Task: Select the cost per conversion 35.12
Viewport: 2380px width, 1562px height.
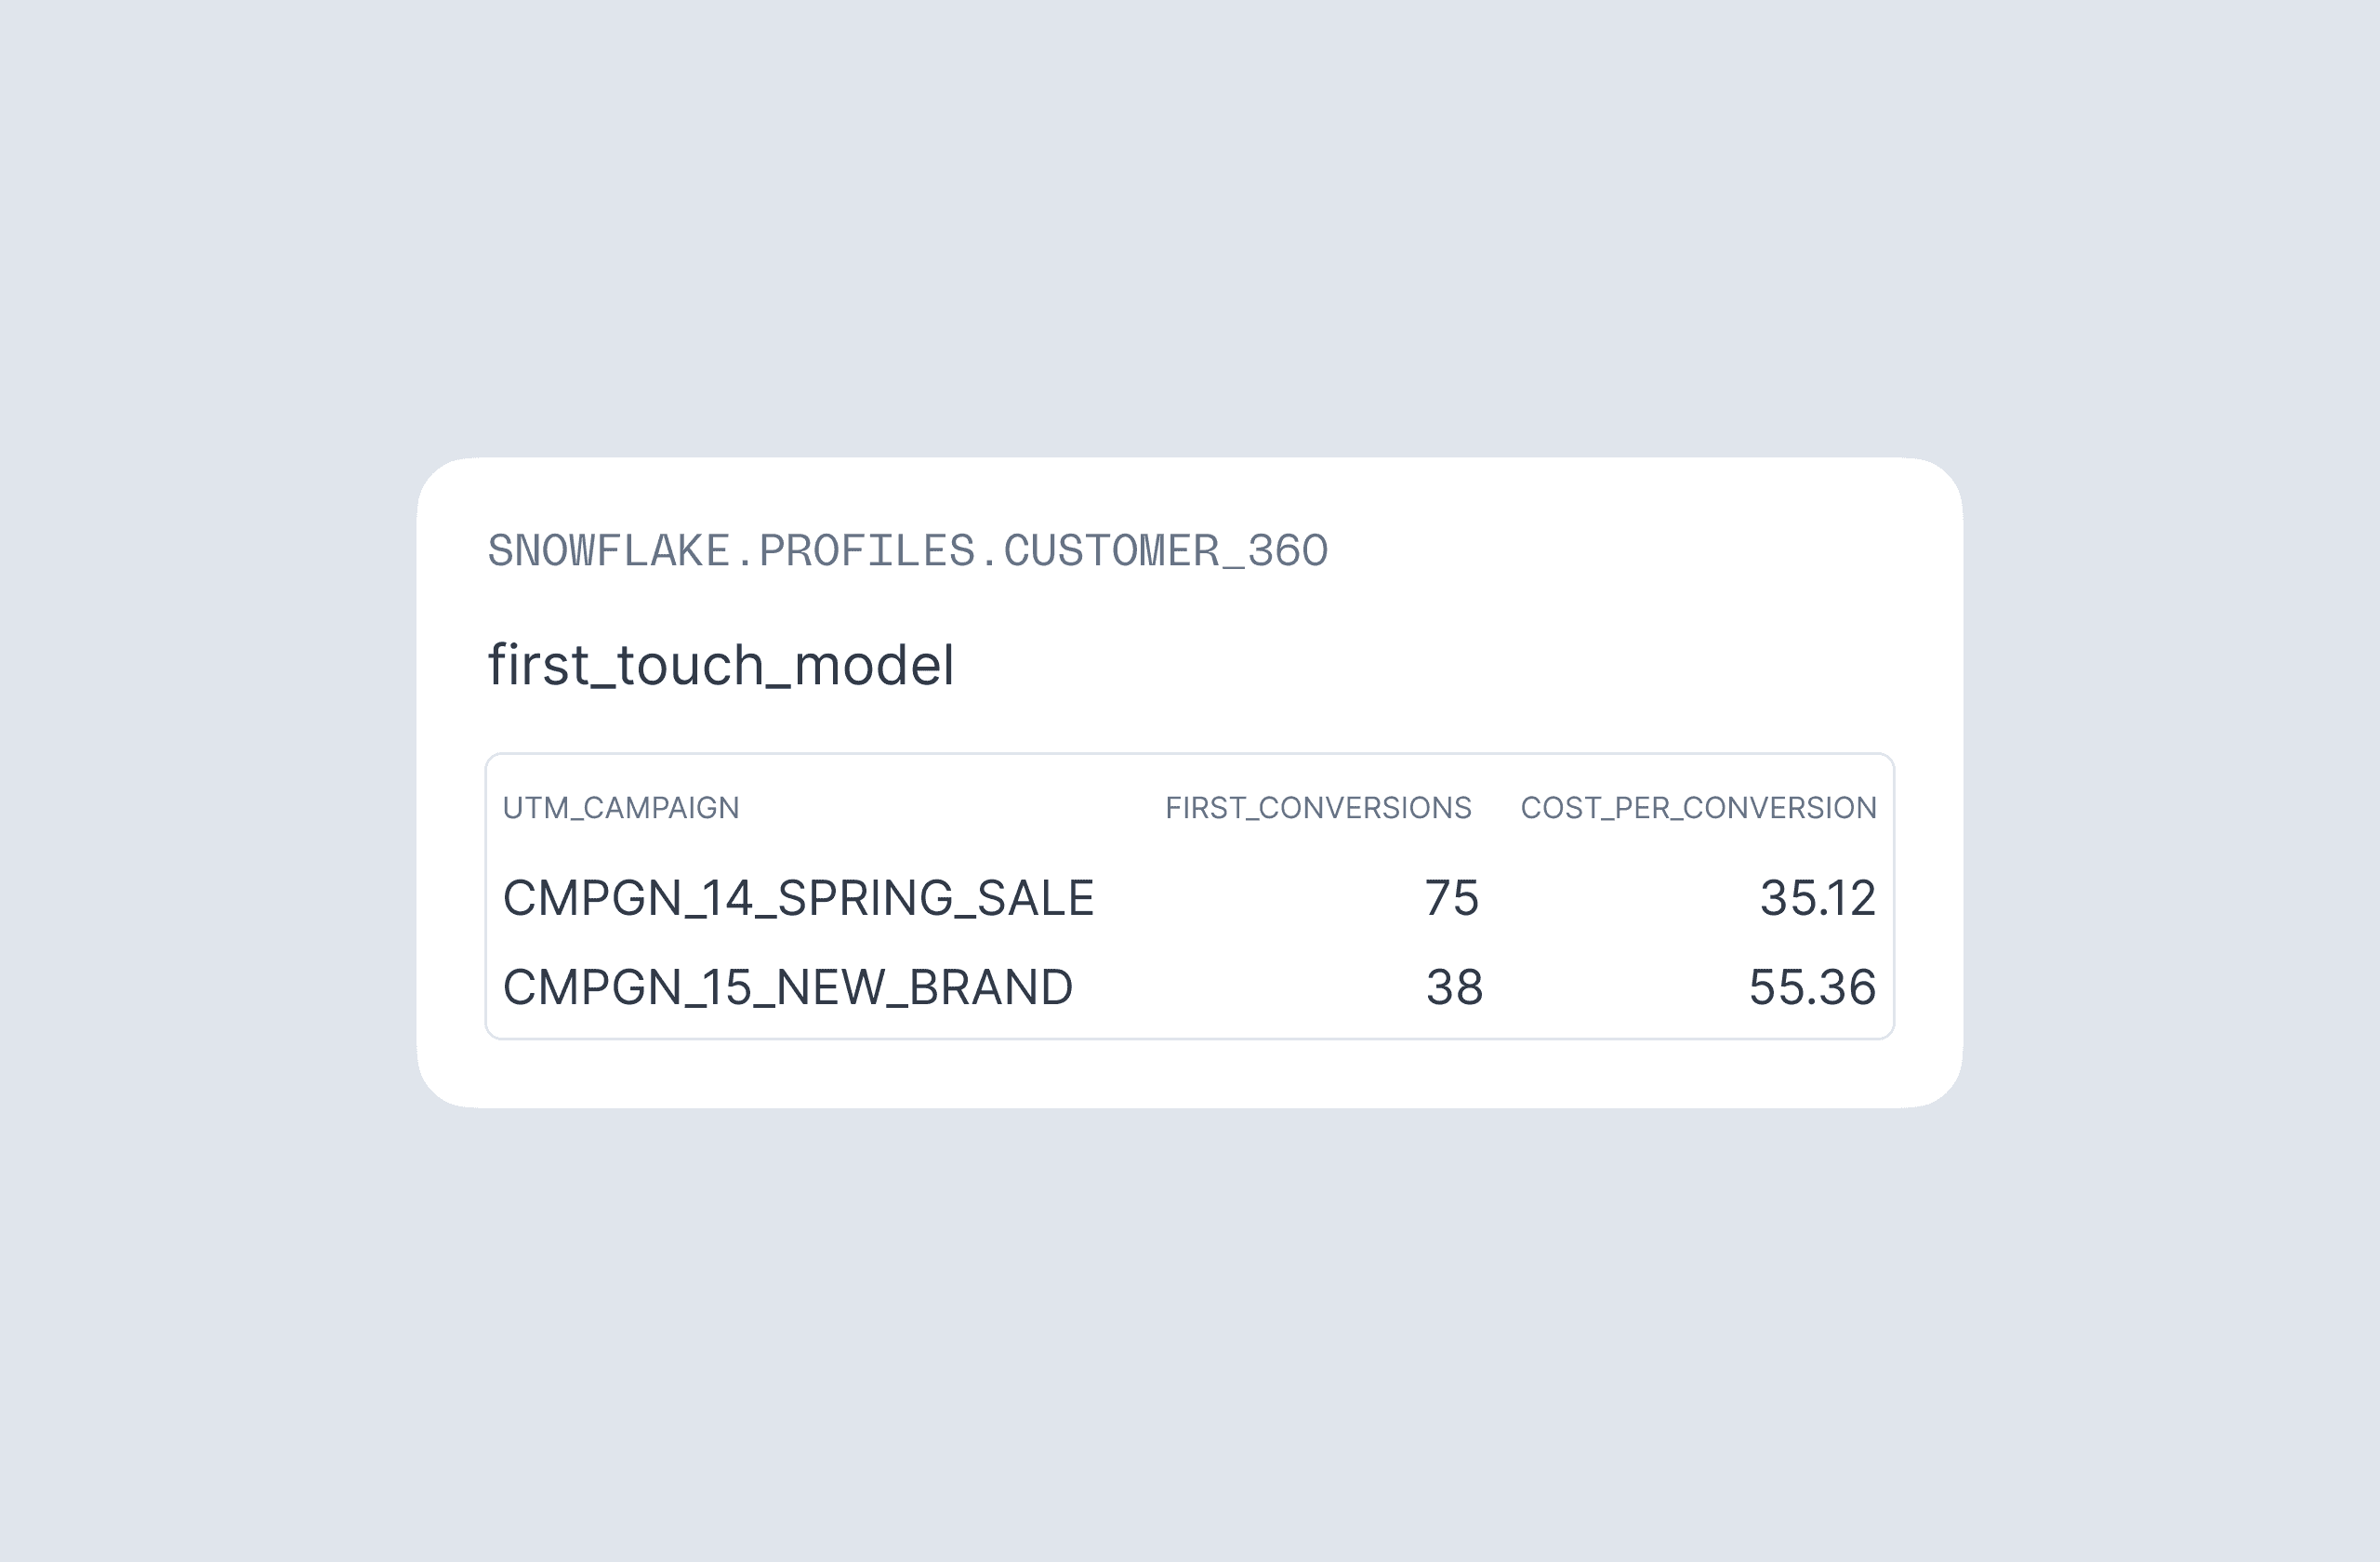Action: tap(1816, 898)
